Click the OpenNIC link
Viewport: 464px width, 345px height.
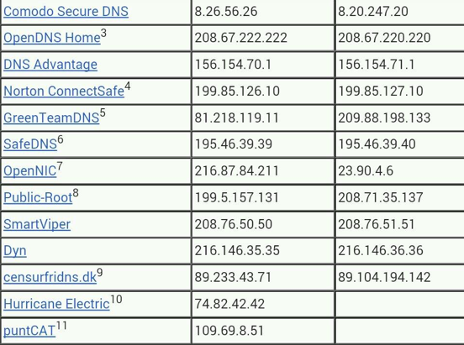29,171
